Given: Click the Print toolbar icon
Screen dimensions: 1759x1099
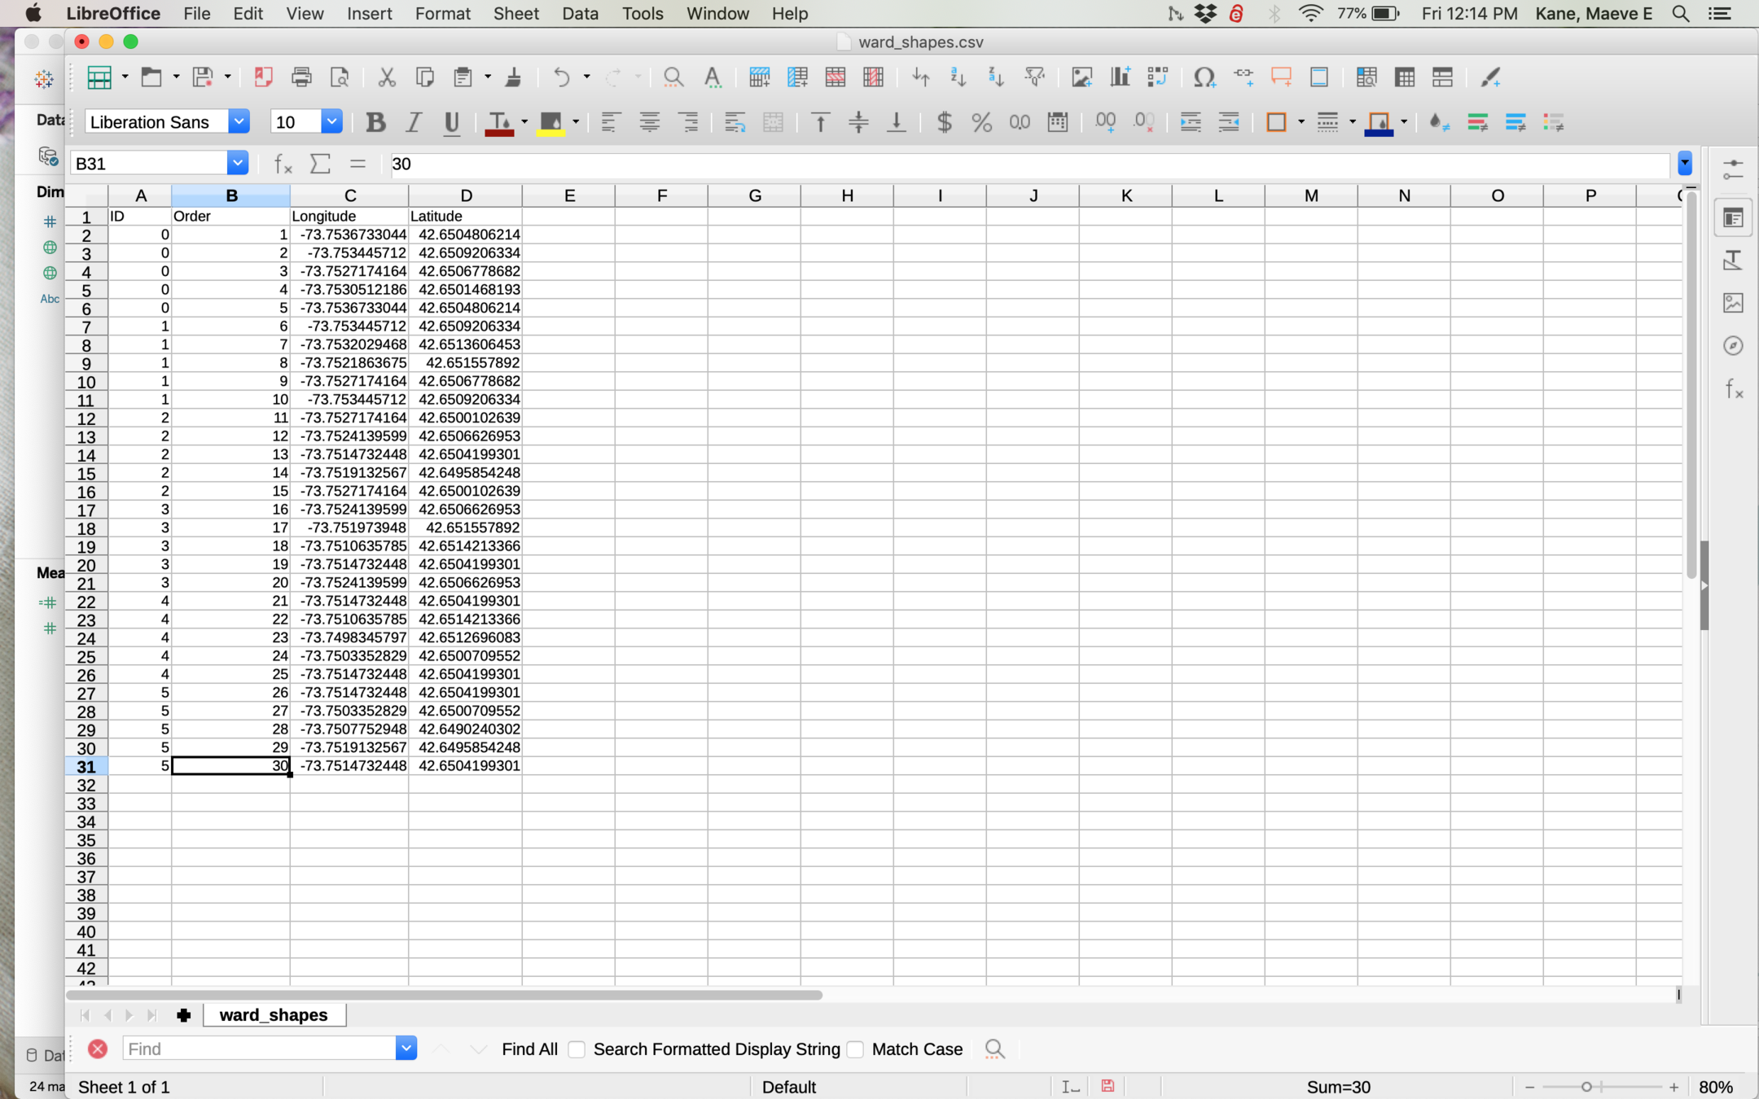Looking at the screenshot, I should [301, 77].
